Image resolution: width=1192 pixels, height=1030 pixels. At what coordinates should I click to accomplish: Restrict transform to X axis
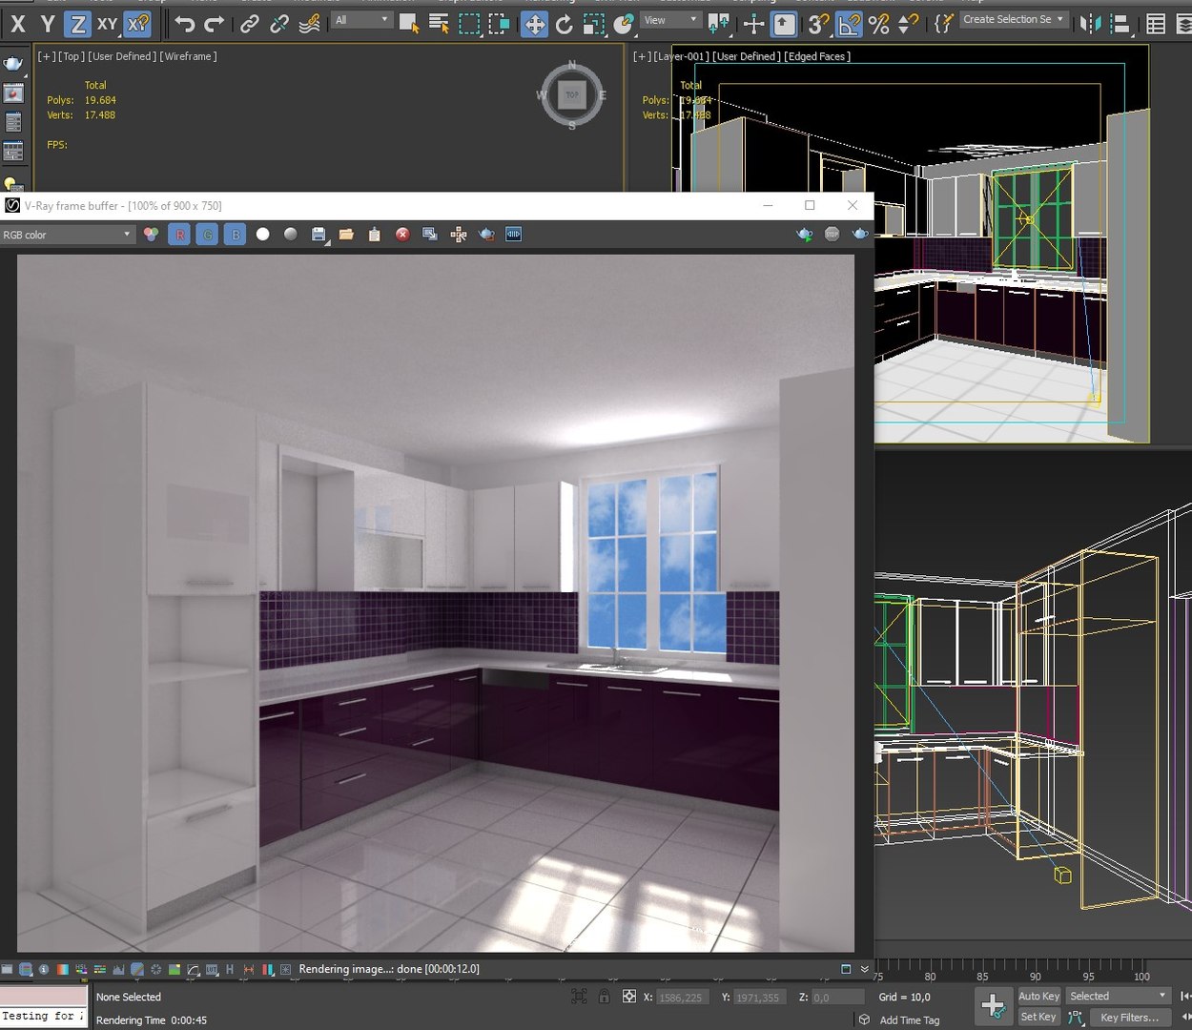tap(17, 24)
